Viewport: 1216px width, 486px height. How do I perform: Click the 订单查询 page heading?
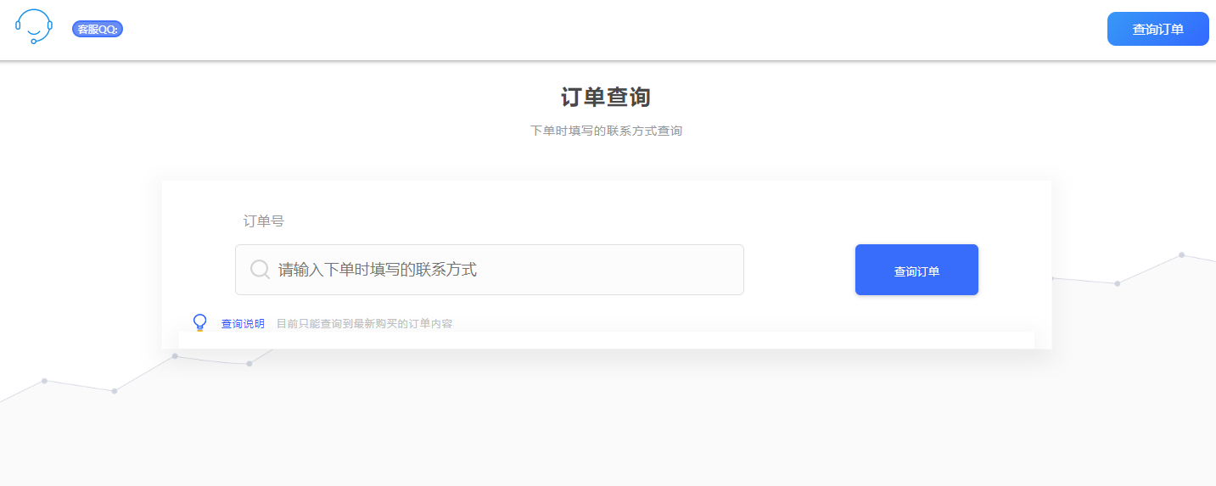click(x=606, y=97)
